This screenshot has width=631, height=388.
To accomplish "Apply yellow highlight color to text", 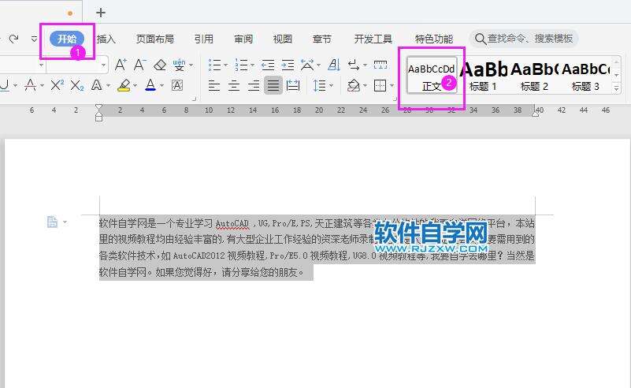I will [x=124, y=85].
